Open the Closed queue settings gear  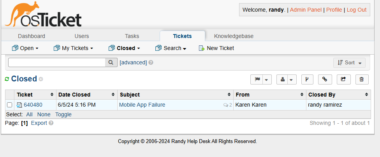tap(41, 79)
